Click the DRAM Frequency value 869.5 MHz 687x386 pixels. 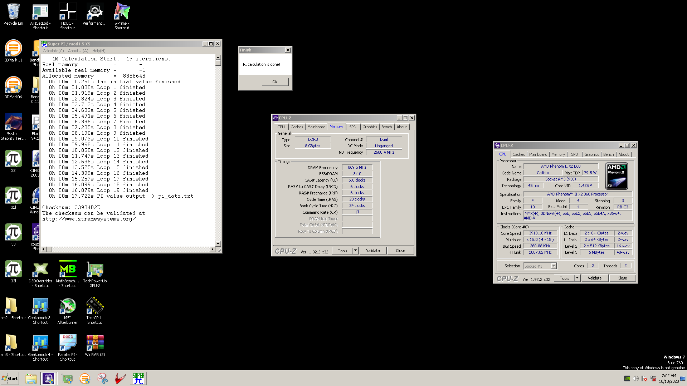357,167
